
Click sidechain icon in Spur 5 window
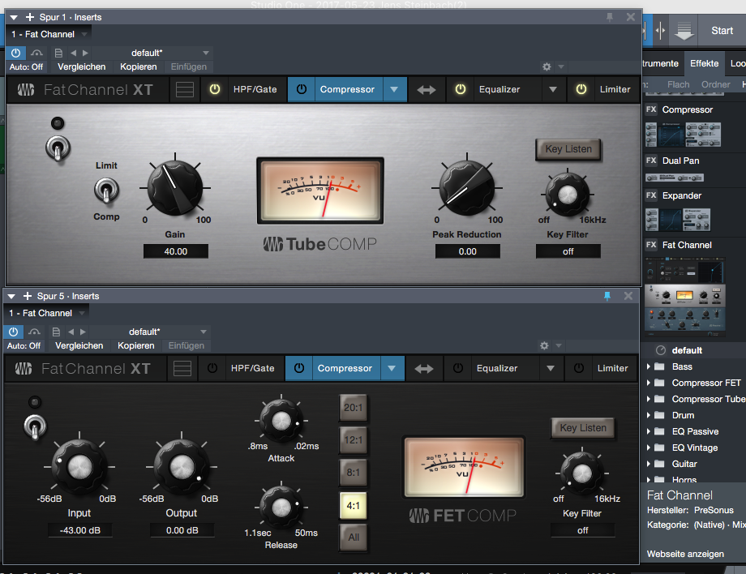tap(34, 332)
